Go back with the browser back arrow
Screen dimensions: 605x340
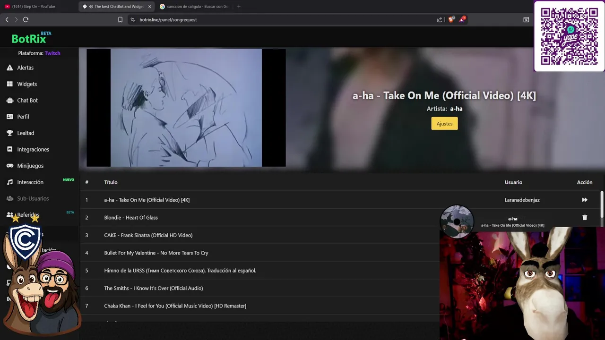tap(7, 19)
